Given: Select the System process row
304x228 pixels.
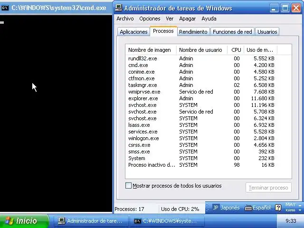Looking at the screenshot, I should point(201,158).
